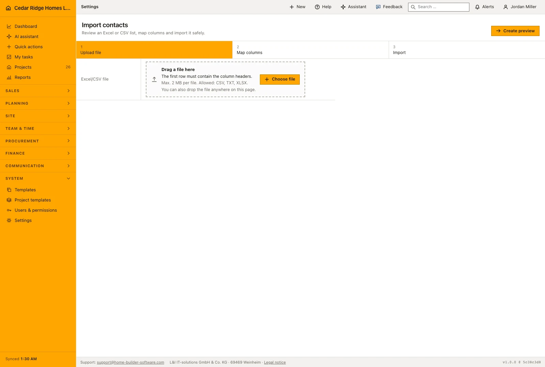Viewport: 545px width, 367px height.
Task: Collapse the SYSTEM section
Action: pyautogui.click(x=38, y=178)
